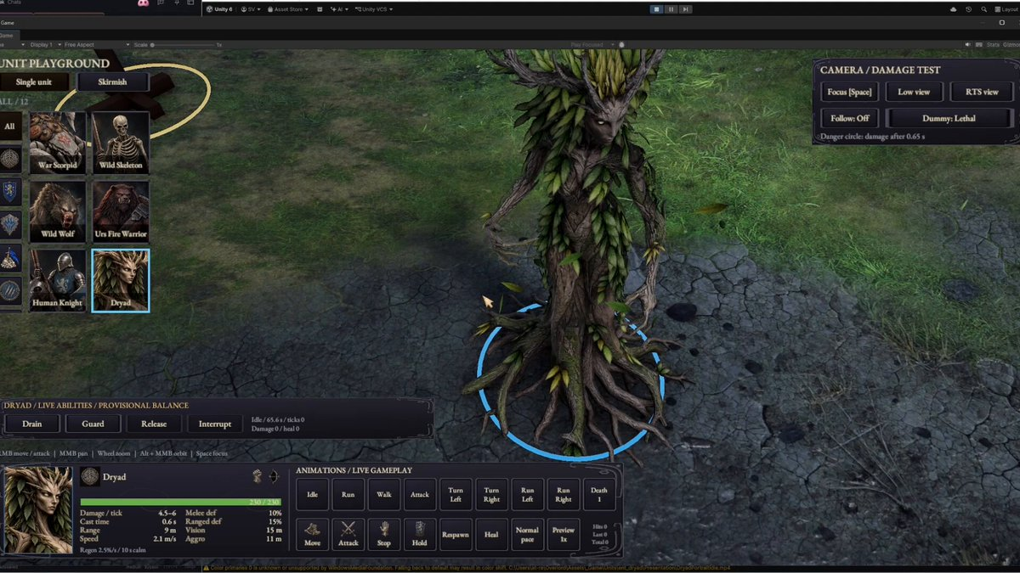Filter roster by the round knot faction icon
The width and height of the screenshot is (1020, 573).
click(x=9, y=158)
